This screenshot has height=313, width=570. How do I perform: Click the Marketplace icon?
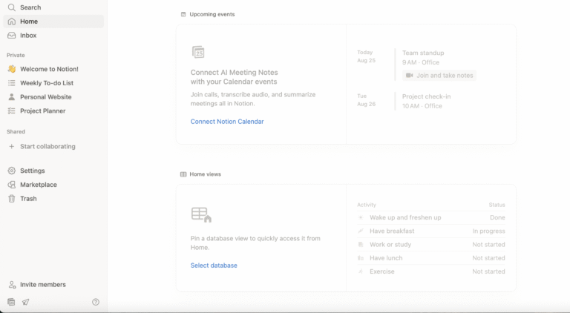coord(12,185)
